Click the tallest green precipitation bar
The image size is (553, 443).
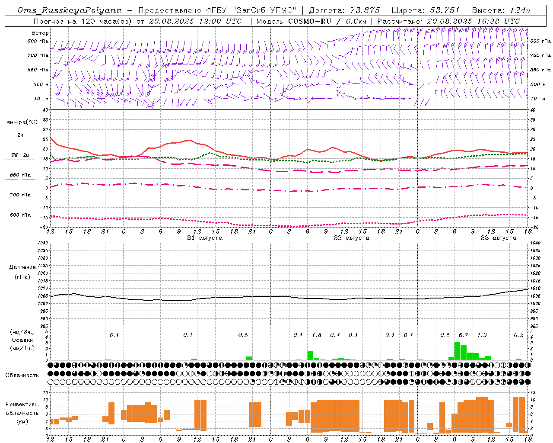pos(457,351)
